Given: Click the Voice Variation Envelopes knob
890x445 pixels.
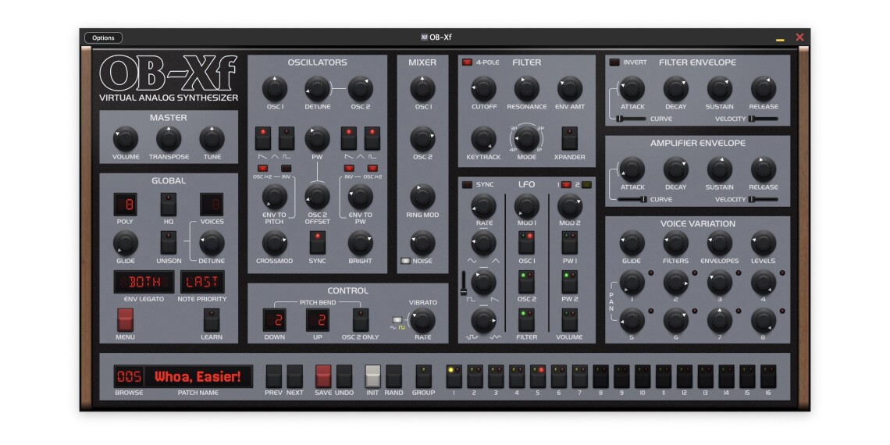Looking at the screenshot, I should pyautogui.click(x=719, y=243).
